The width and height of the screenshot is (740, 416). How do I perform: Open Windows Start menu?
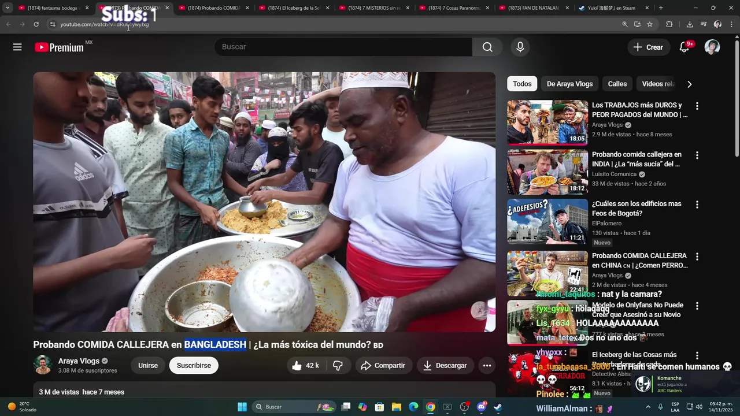tap(242, 407)
